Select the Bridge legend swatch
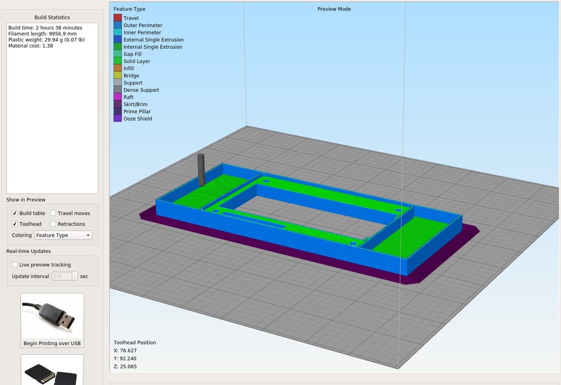Viewport: 561px width, 385px height. 117,75
